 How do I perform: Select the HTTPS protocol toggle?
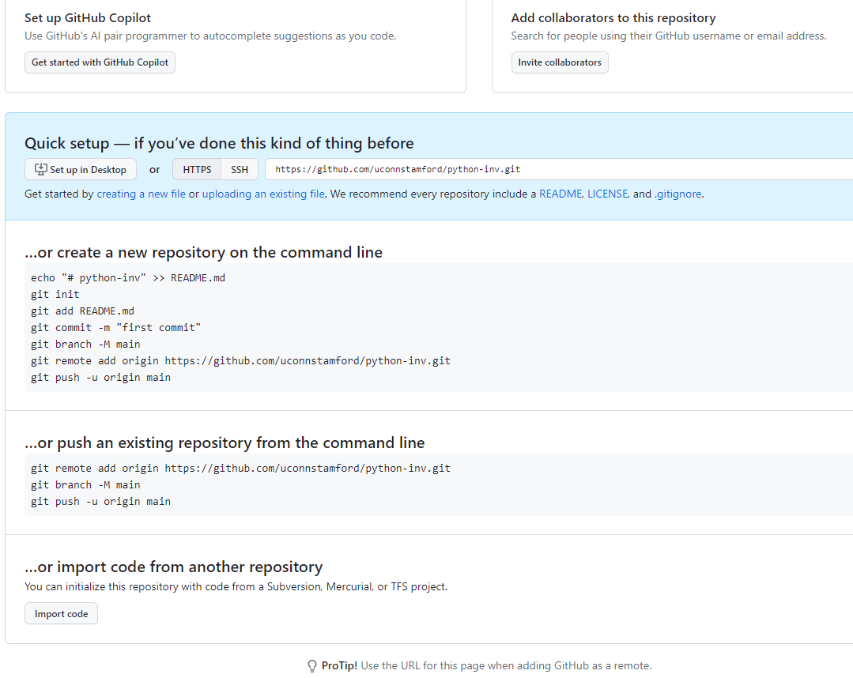(x=197, y=170)
